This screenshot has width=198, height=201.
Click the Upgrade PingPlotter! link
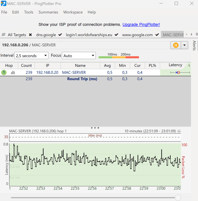[x=141, y=24]
